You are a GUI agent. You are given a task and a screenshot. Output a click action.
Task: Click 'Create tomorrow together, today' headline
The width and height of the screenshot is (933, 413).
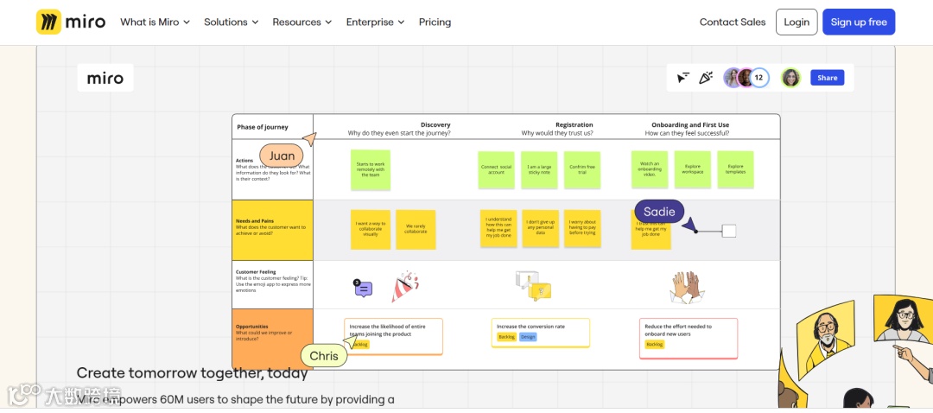(192, 373)
